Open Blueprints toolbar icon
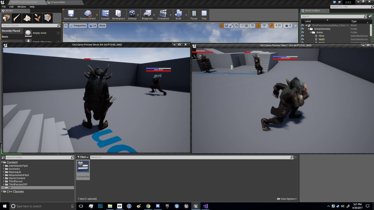 tap(147, 15)
